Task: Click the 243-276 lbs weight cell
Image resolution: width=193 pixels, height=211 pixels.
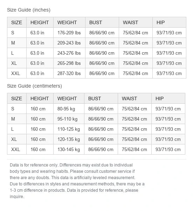Action: (69, 53)
